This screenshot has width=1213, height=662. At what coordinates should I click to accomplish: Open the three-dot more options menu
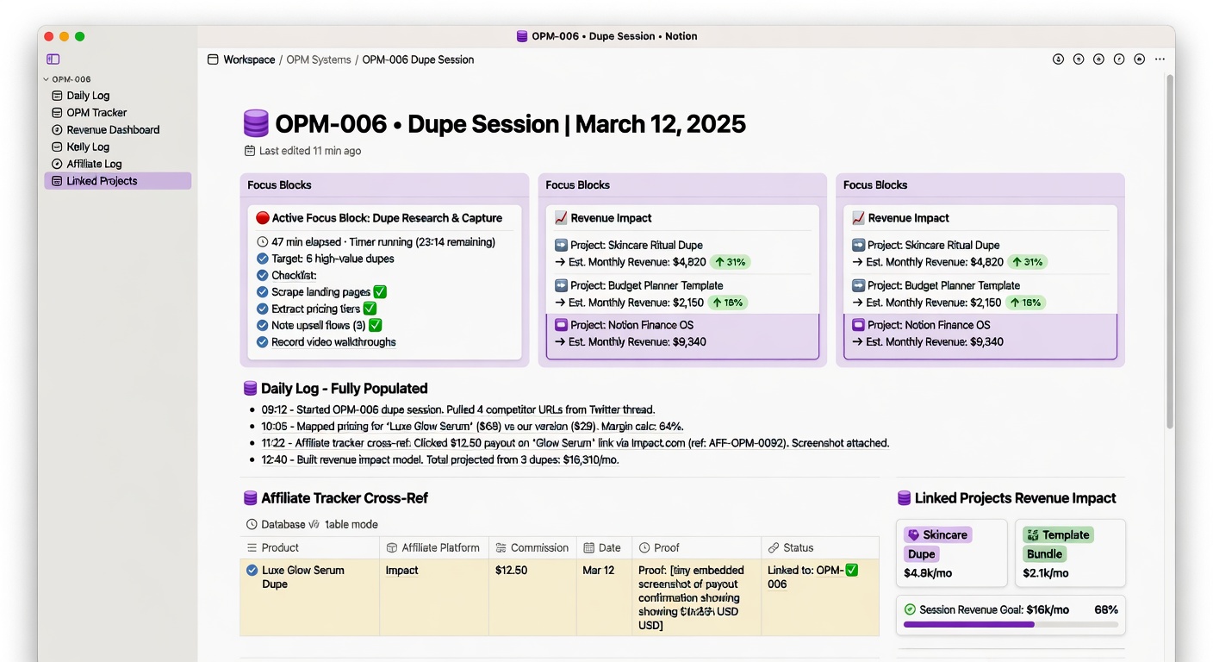click(1160, 59)
